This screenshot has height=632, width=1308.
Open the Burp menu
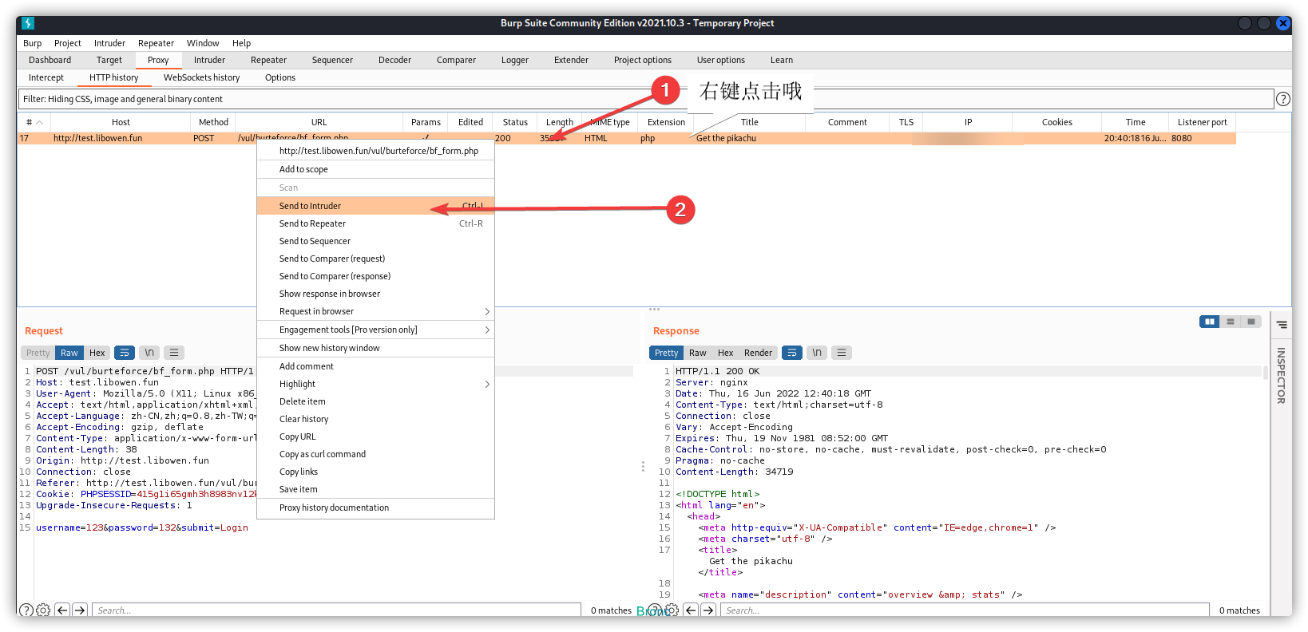point(33,43)
